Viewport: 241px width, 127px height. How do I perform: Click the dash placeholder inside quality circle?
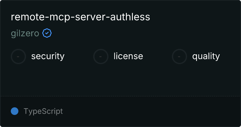179,57
